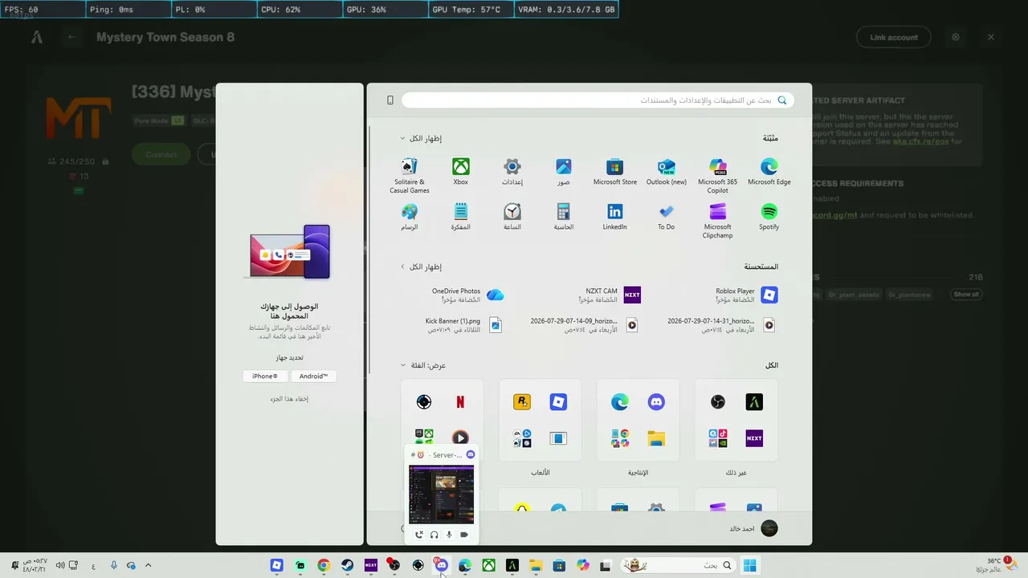This screenshot has height=578, width=1028.
Task: Open OBS Studio in the Other category
Action: tap(718, 402)
